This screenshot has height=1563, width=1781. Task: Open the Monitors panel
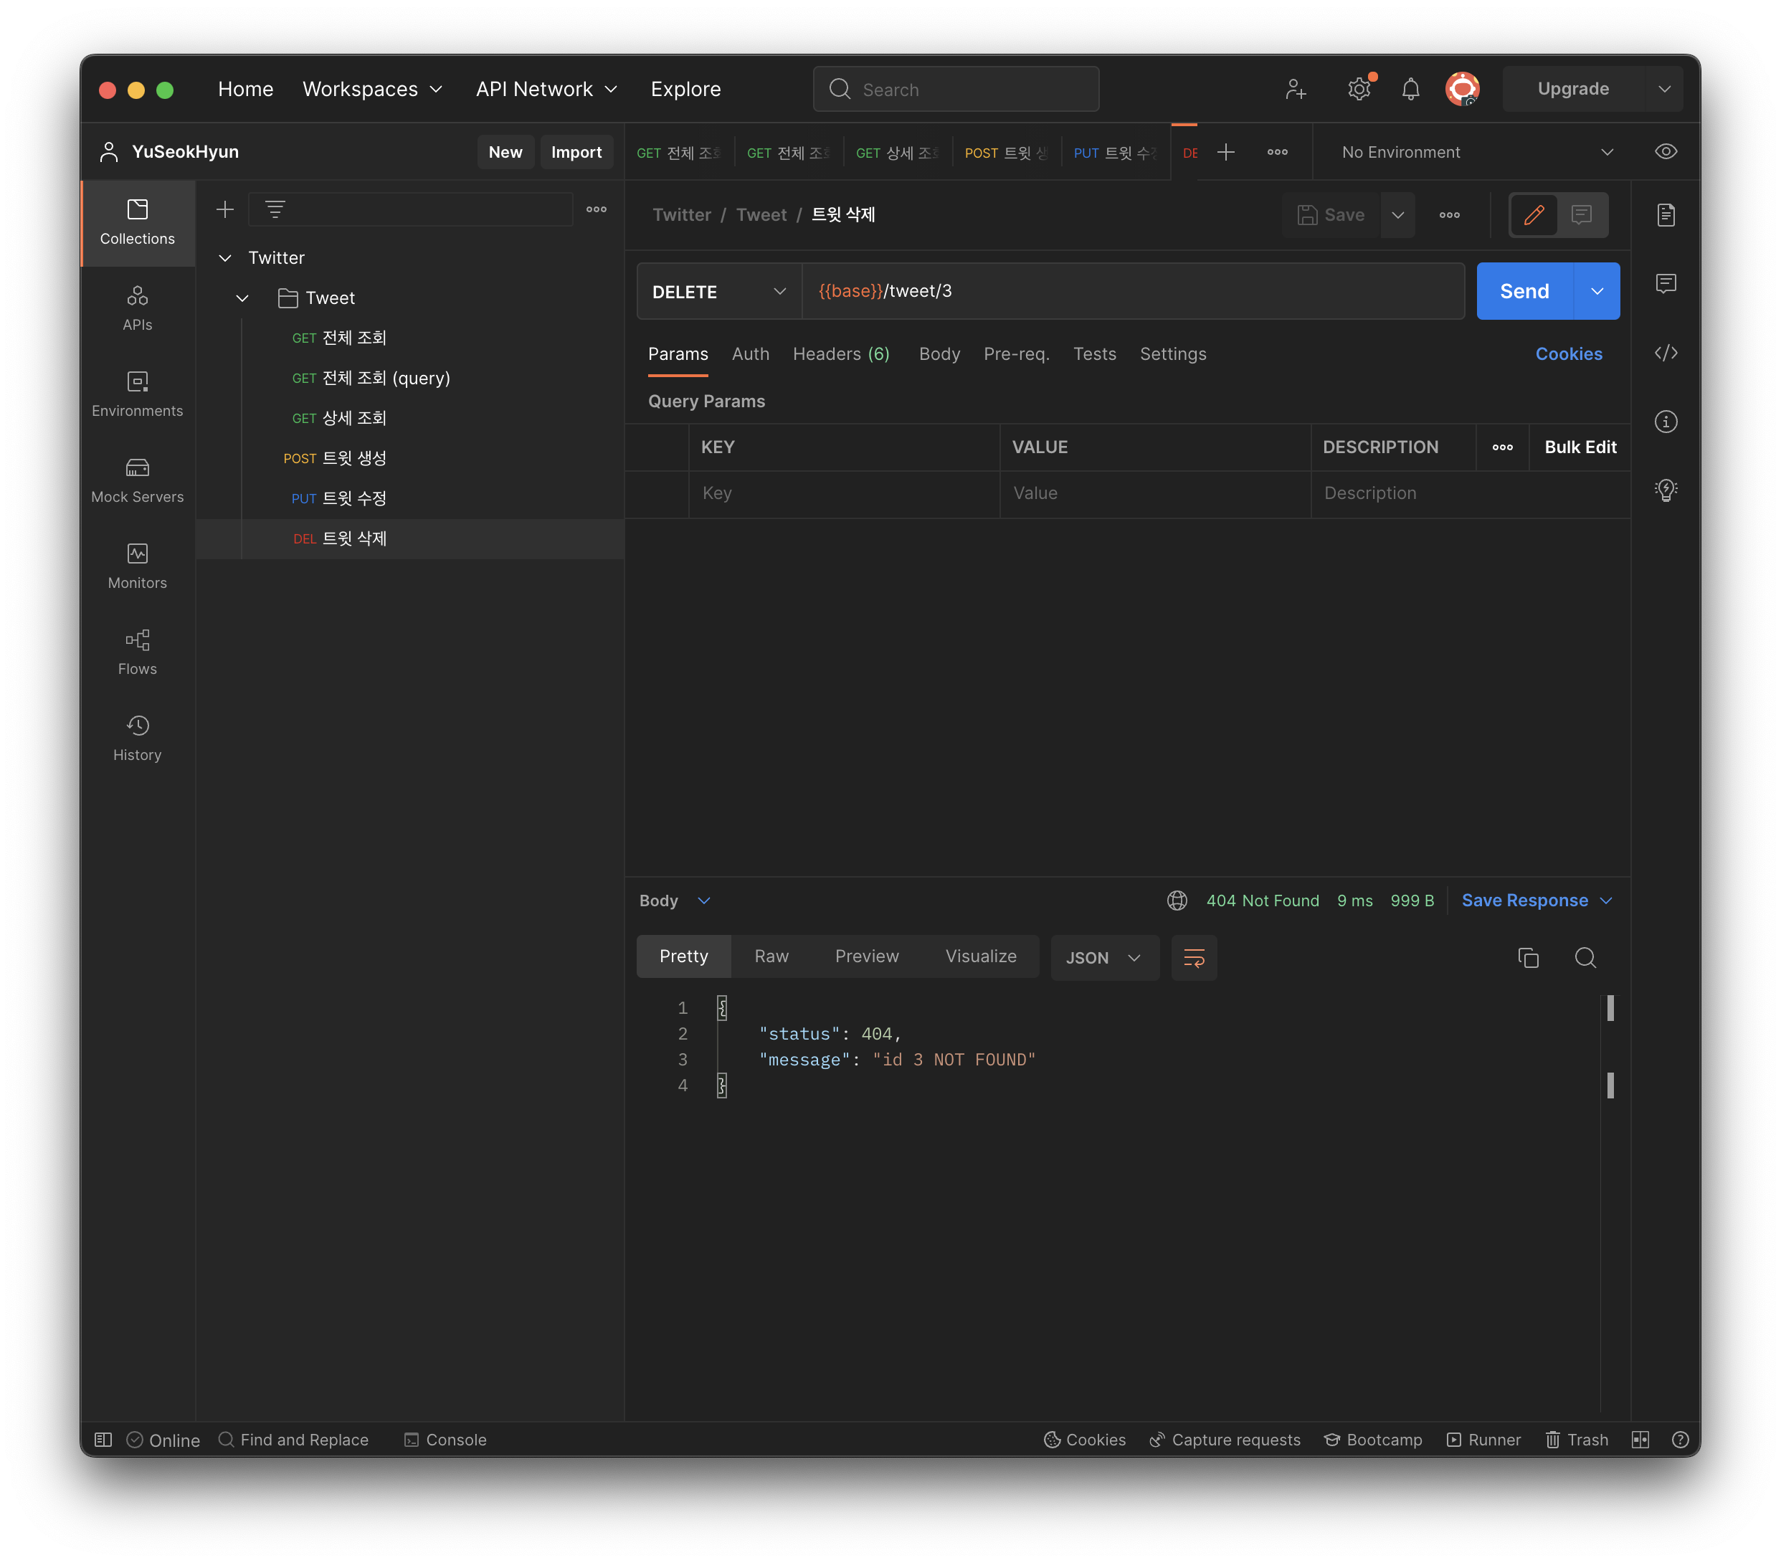click(x=137, y=566)
